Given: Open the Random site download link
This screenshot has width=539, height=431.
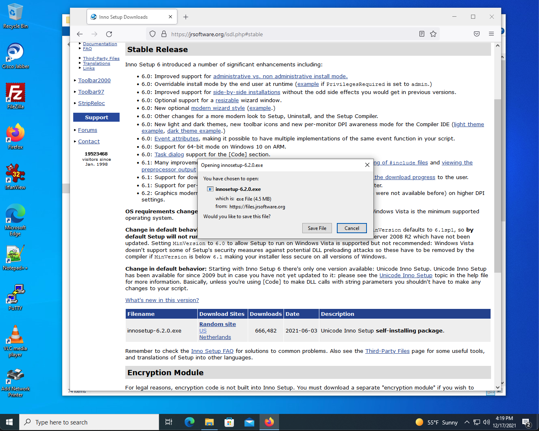Looking at the screenshot, I should [x=218, y=324].
